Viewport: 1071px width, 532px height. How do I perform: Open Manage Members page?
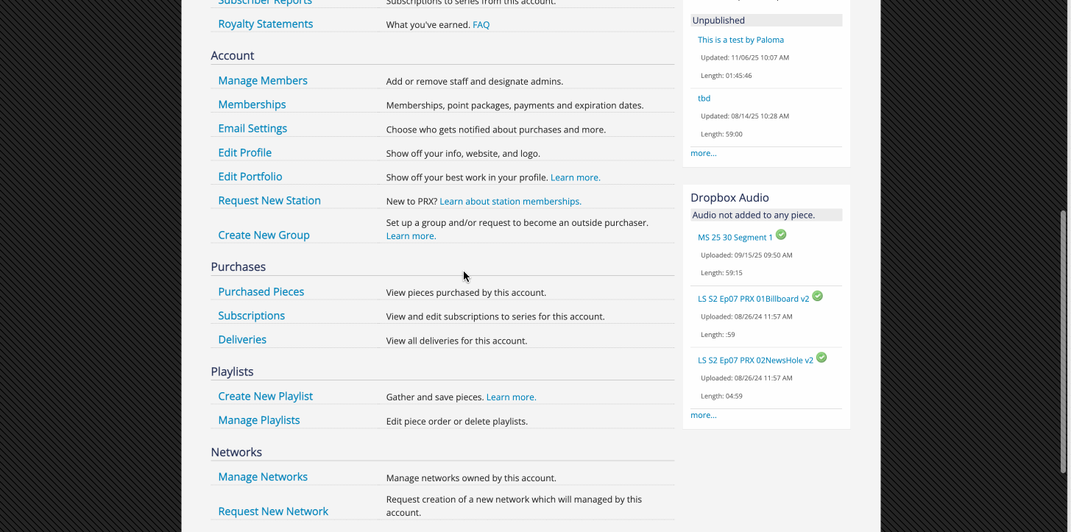click(263, 80)
